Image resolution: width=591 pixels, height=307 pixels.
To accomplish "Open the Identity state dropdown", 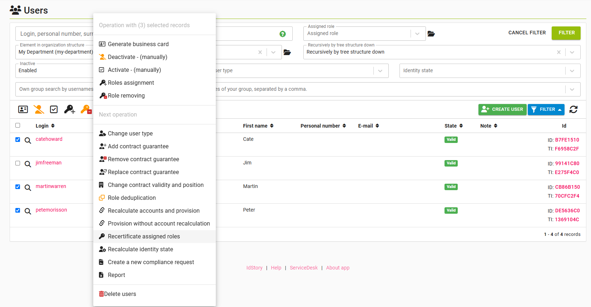I will [572, 71].
